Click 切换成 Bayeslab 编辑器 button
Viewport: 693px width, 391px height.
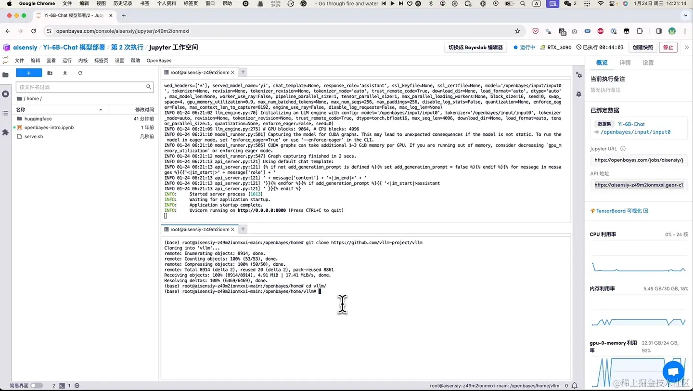pyautogui.click(x=475, y=47)
